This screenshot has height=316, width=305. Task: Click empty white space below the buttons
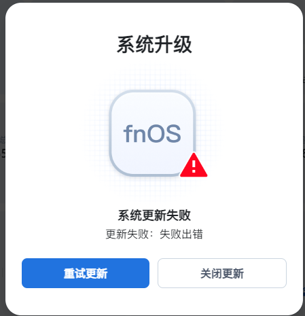point(154,301)
